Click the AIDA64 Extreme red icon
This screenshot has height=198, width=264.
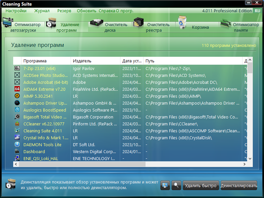[17, 89]
